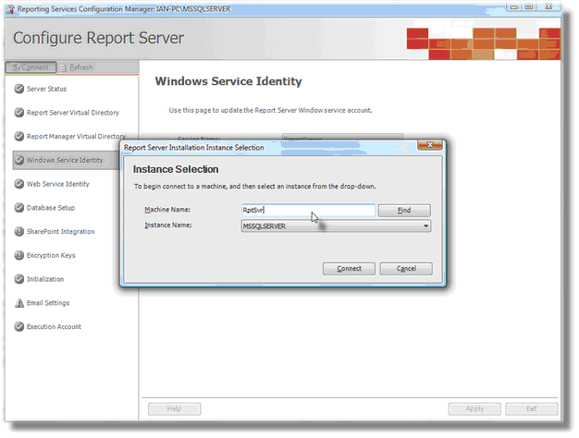
Task: Close the Instance Selection dialog
Action: 430,145
